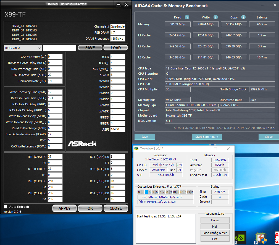Image resolution: width=279 pixels, height=245 pixels.
Task: Click the tWRDR value field
Action: click(118, 99)
